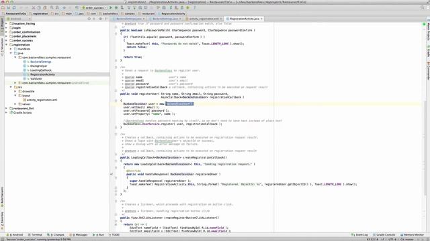Click the override gutter icon beside handleResponse
Viewport: 430px width, 241px height.
pos(112,174)
